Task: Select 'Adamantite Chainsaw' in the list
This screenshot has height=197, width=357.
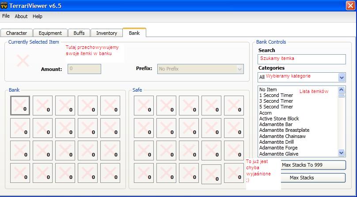Action: click(x=298, y=136)
